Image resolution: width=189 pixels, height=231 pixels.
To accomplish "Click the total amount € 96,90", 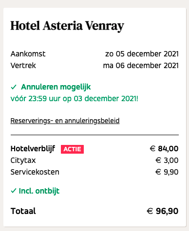I will coord(163,211).
